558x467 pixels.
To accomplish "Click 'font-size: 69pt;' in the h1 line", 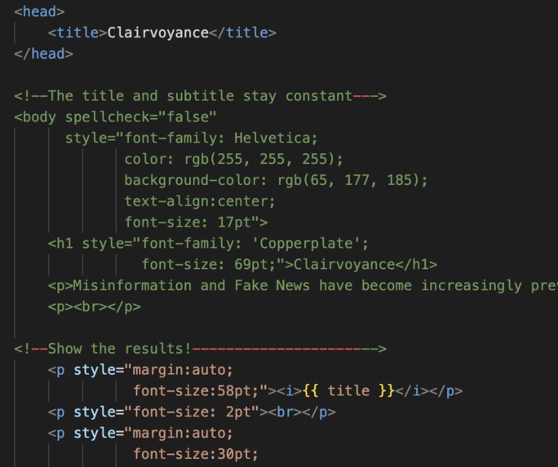I will 209,264.
